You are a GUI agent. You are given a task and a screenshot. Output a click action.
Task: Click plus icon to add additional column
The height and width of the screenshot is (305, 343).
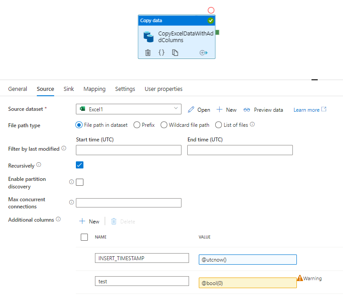(82, 221)
